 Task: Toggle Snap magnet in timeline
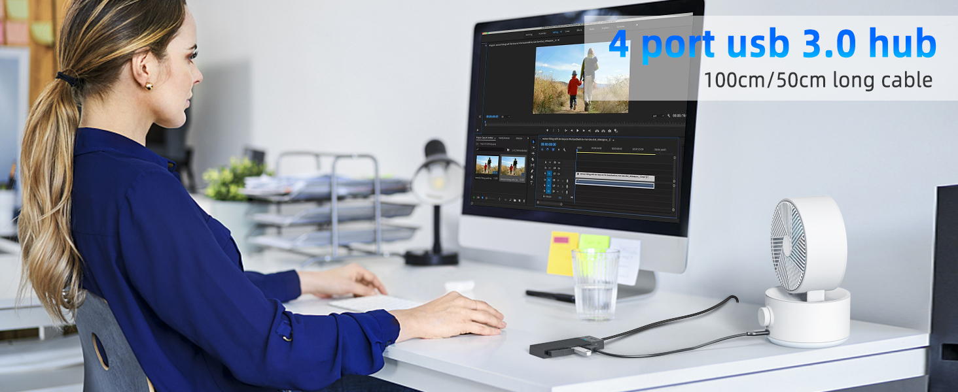click(547, 150)
